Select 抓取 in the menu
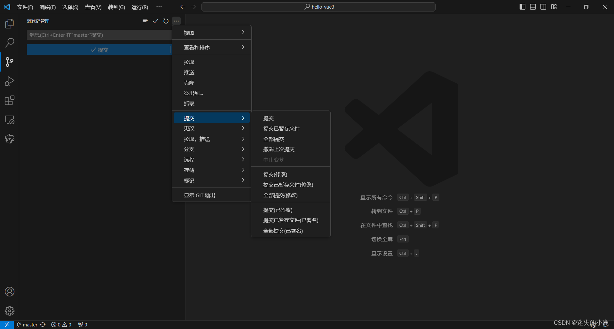This screenshot has height=329, width=614. click(x=212, y=103)
